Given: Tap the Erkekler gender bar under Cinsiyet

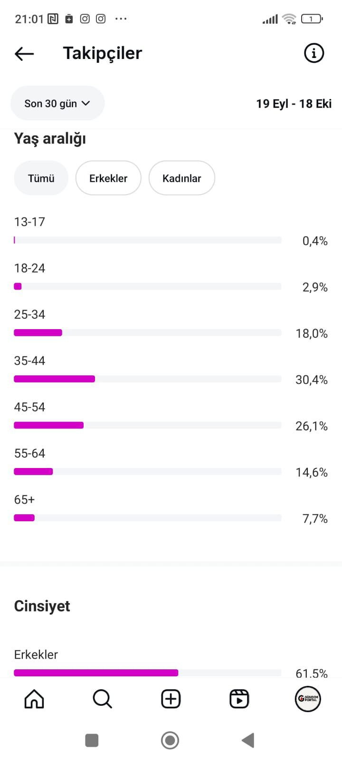Looking at the screenshot, I should pos(148,673).
